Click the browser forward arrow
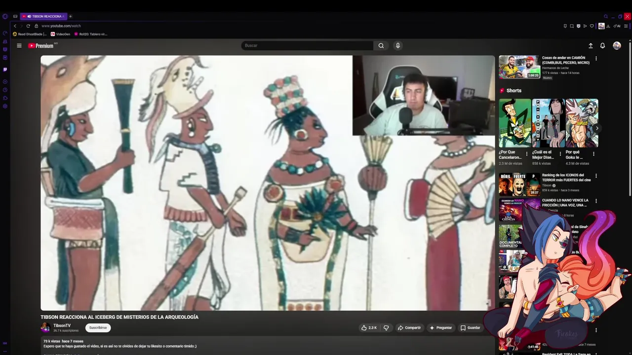The height and width of the screenshot is (355, 632). click(x=22, y=26)
